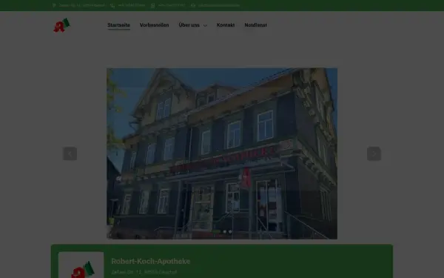Expand the Über uns dropdown chevron

point(205,25)
